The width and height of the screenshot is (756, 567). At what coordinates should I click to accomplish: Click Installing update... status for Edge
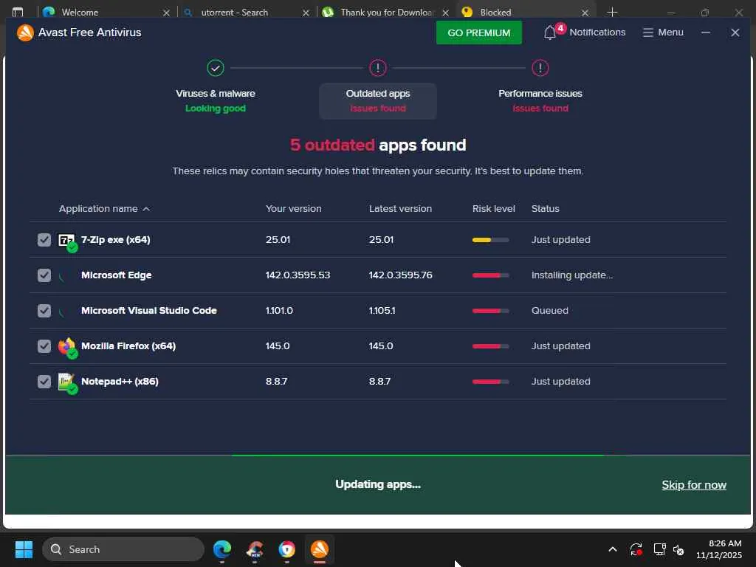pyautogui.click(x=572, y=275)
